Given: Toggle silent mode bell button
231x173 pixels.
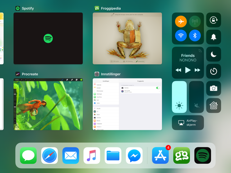Looking at the screenshot, I should point(213,37).
